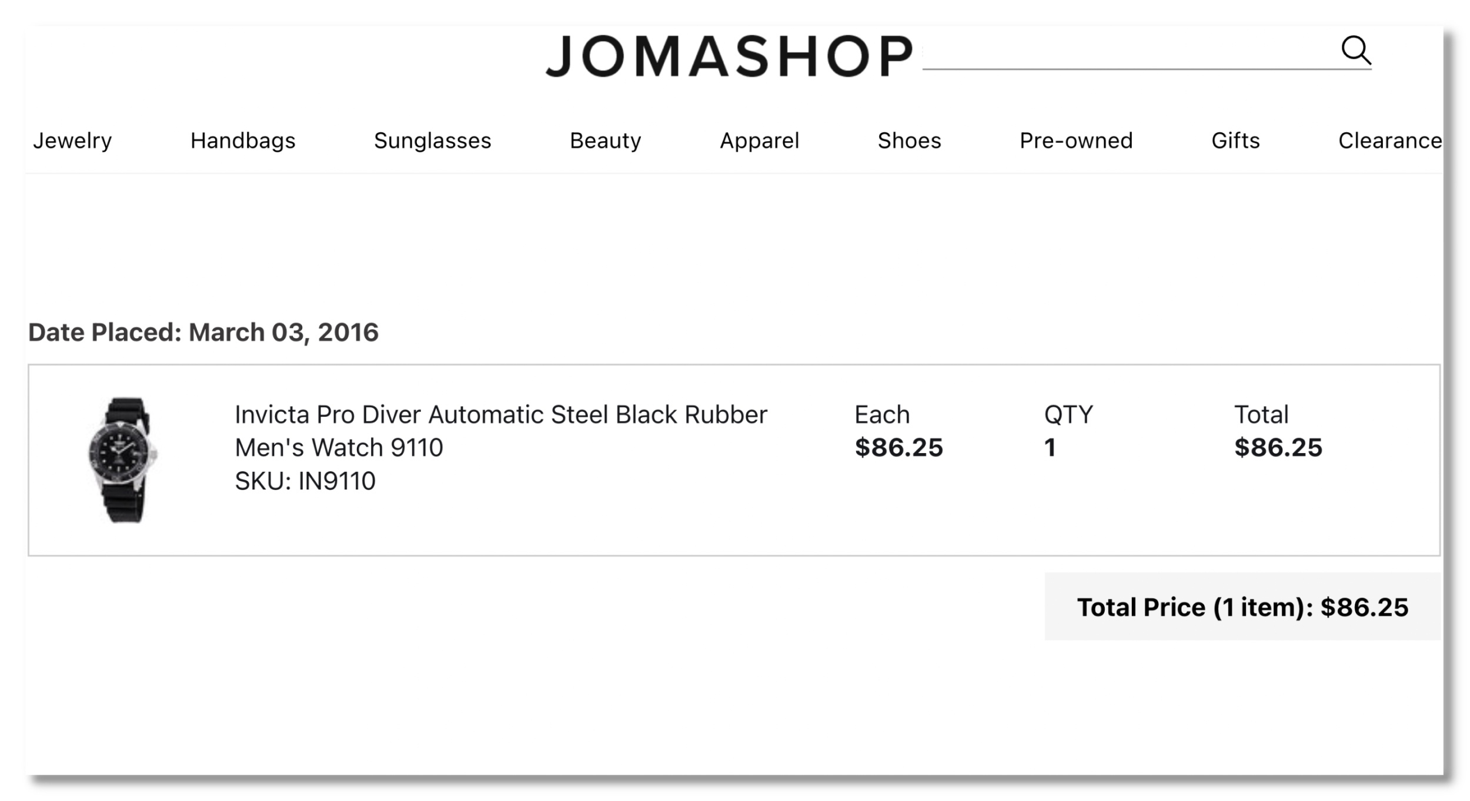This screenshot has height=801, width=1470.
Task: Click the item Total $86.25 amount
Action: pos(1278,448)
